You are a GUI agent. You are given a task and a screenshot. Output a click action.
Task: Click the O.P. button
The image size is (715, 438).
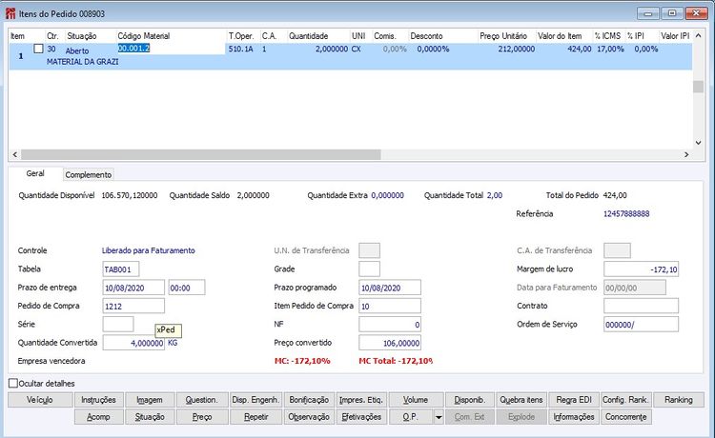coord(411,417)
